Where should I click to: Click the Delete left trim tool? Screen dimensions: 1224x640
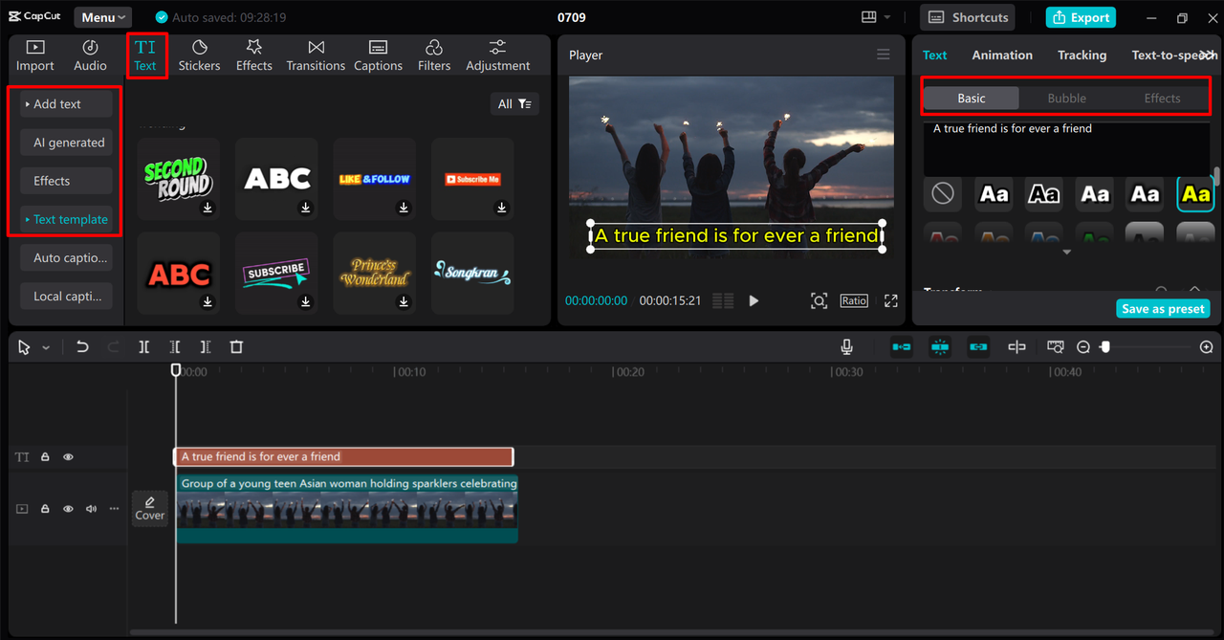point(175,347)
